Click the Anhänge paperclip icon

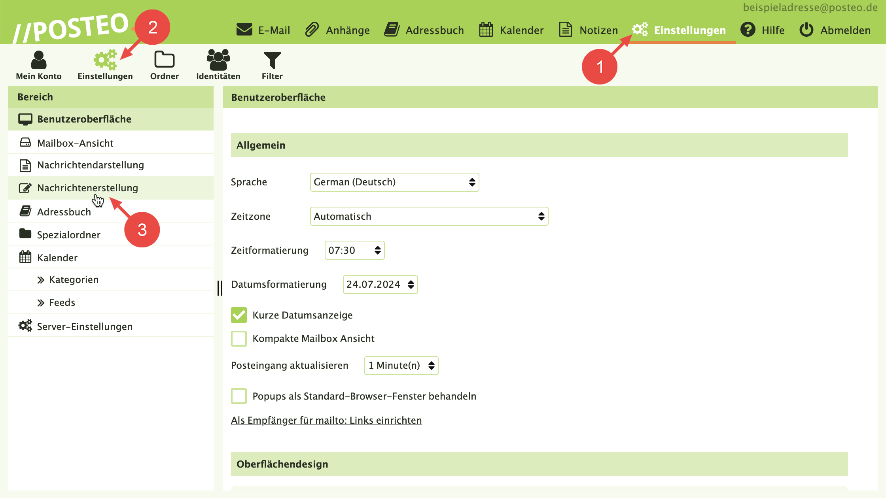[312, 30]
